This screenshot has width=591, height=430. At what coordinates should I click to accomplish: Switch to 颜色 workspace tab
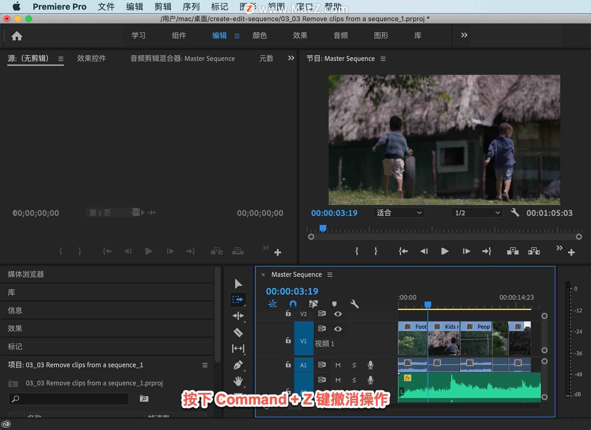coord(259,36)
